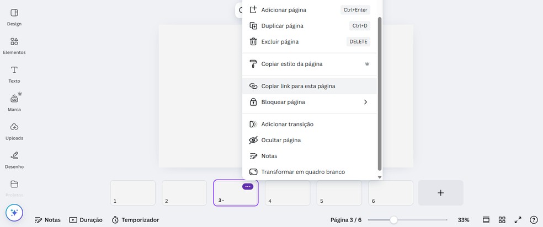
Task: Open the Elementos panel
Action: [x=14, y=45]
